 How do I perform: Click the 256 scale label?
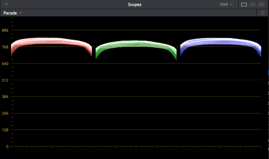(5, 113)
